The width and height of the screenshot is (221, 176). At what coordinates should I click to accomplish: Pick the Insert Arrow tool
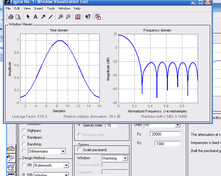coord(43,17)
